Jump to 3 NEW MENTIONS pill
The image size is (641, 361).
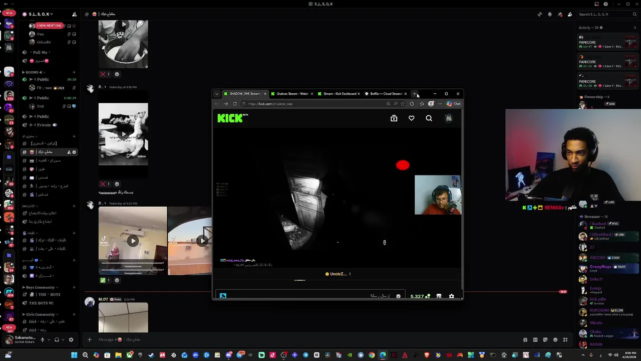(49, 26)
